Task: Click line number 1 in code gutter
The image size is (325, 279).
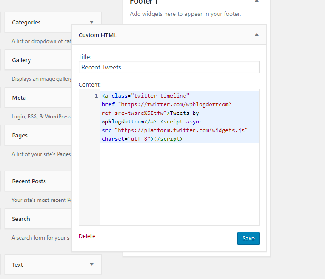Action: tap(96, 96)
